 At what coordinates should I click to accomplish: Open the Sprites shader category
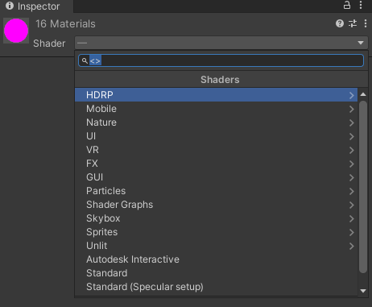(x=216, y=232)
